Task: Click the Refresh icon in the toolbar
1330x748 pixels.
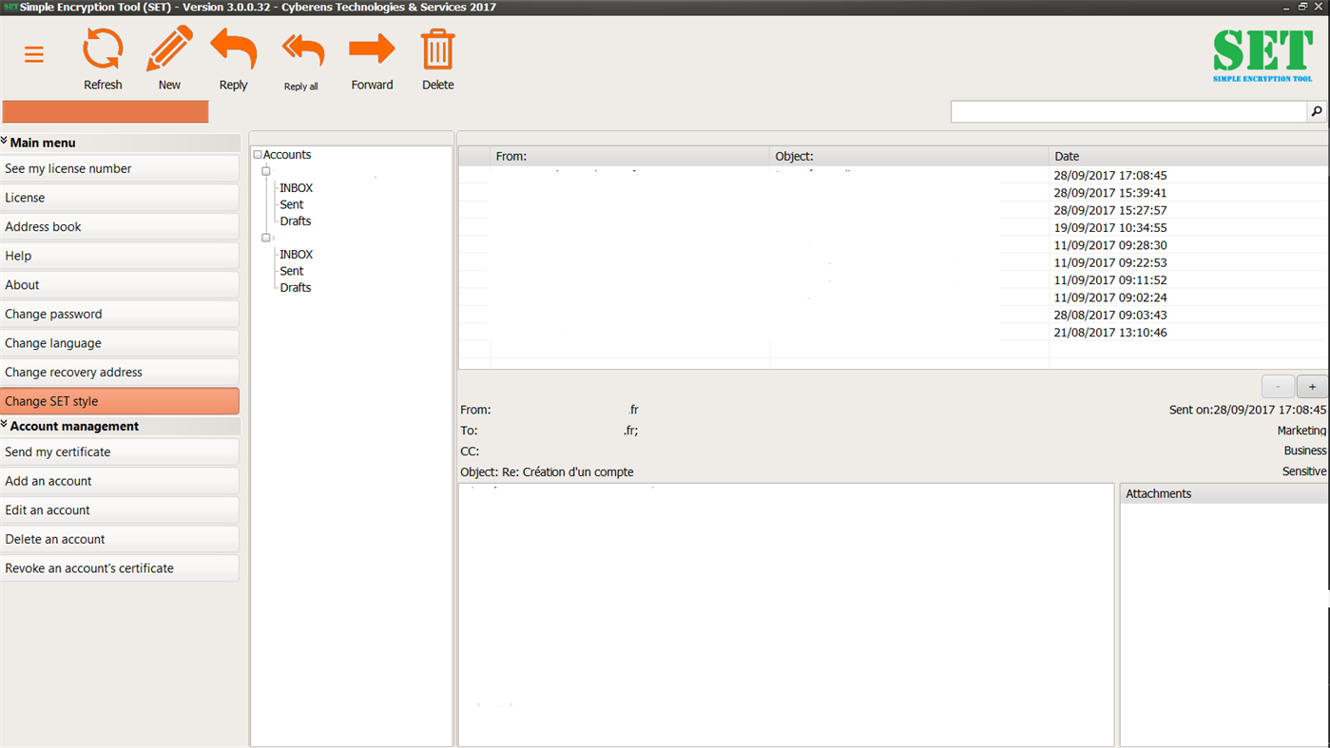Action: 103,48
